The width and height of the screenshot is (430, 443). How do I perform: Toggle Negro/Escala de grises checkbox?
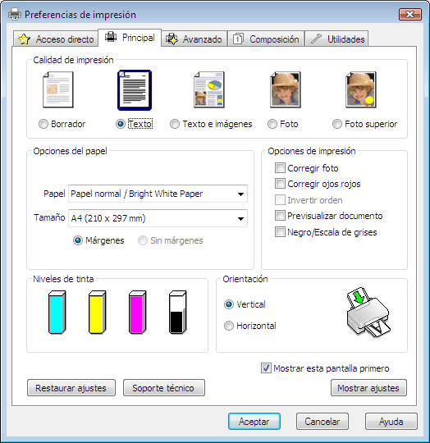pyautogui.click(x=280, y=232)
